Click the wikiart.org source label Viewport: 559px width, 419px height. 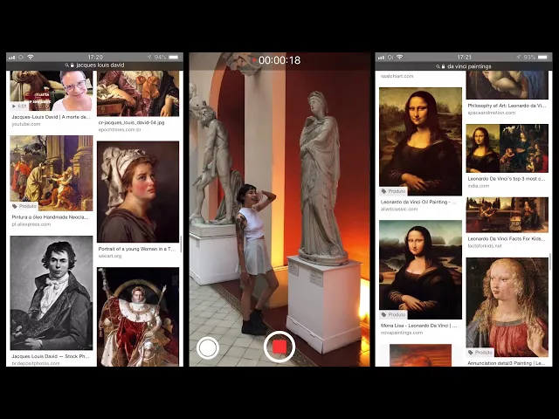[x=110, y=256]
